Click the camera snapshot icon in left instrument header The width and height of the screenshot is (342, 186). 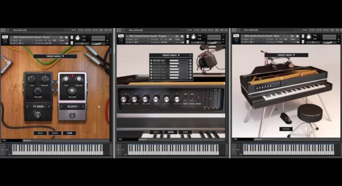pyautogui.click(x=61, y=37)
